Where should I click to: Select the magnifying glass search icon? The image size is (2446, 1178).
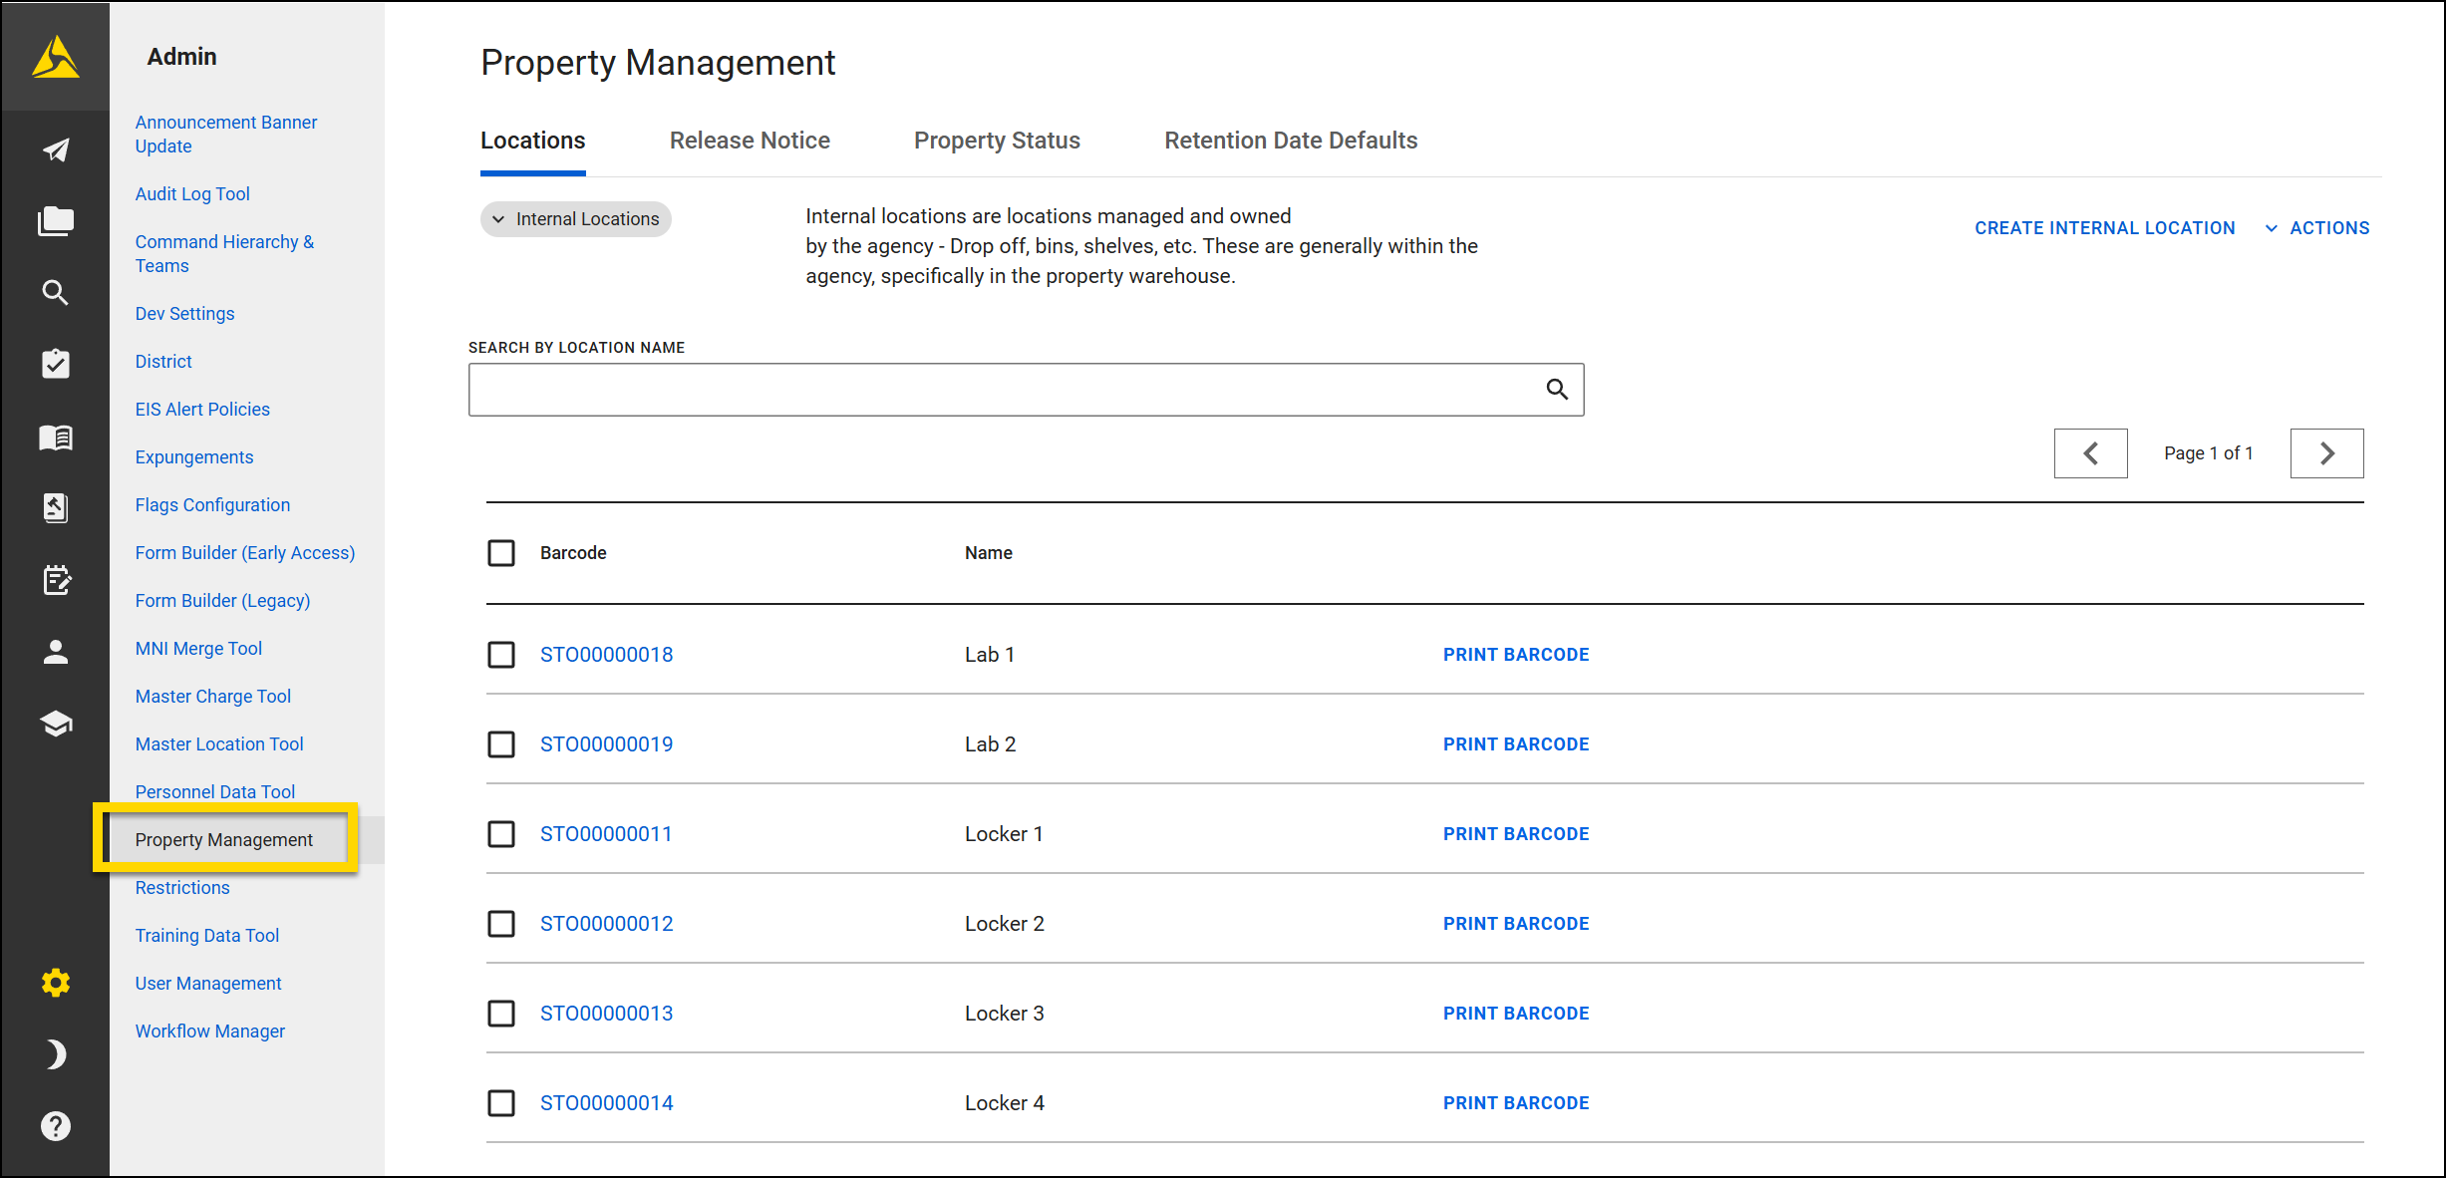tap(55, 292)
